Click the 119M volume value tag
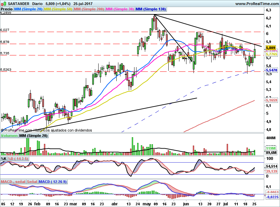The image size is (280, 207). click(x=271, y=148)
